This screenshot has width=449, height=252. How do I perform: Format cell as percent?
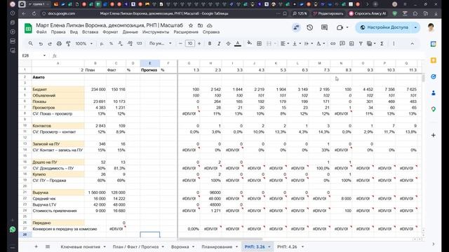click(111, 43)
